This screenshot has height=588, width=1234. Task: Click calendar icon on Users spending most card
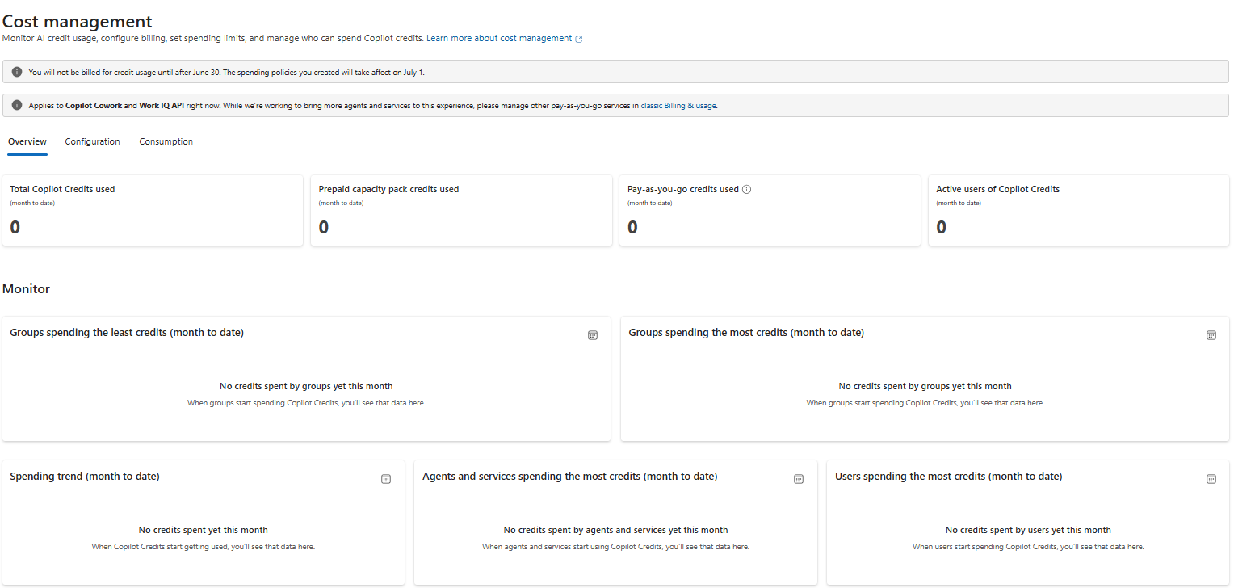coord(1211,479)
